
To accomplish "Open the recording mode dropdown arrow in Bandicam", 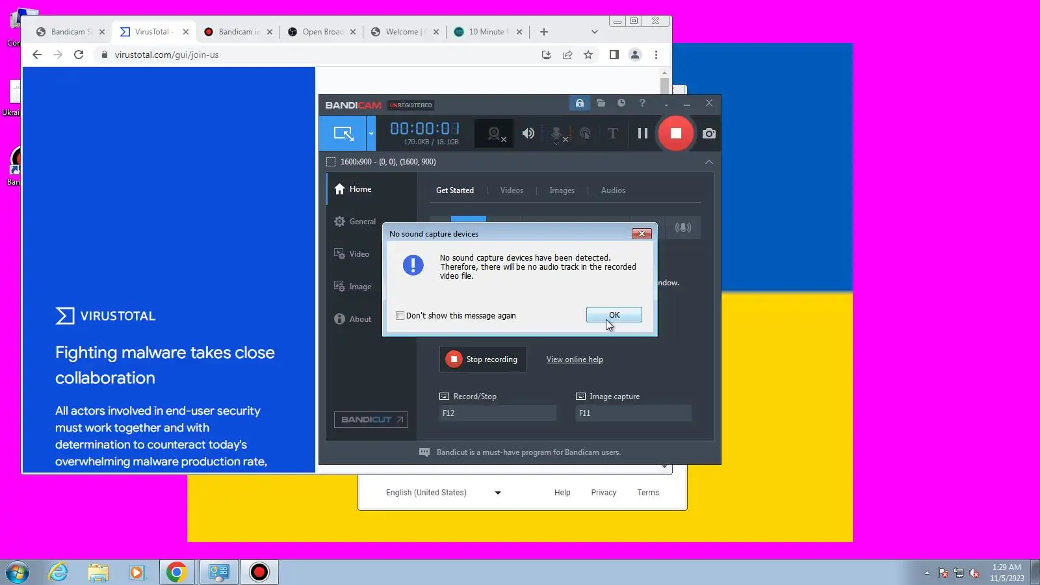I will (371, 133).
